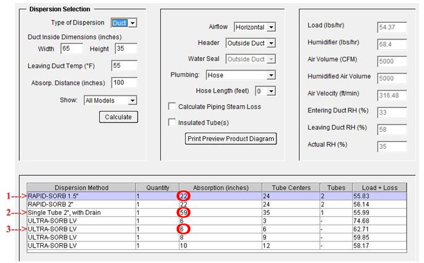Click the duct Height input field
Viewport: 424px width, 263px height.
[126, 49]
